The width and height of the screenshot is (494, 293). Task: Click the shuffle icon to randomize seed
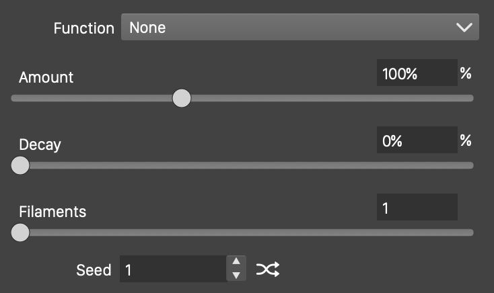tap(268, 270)
